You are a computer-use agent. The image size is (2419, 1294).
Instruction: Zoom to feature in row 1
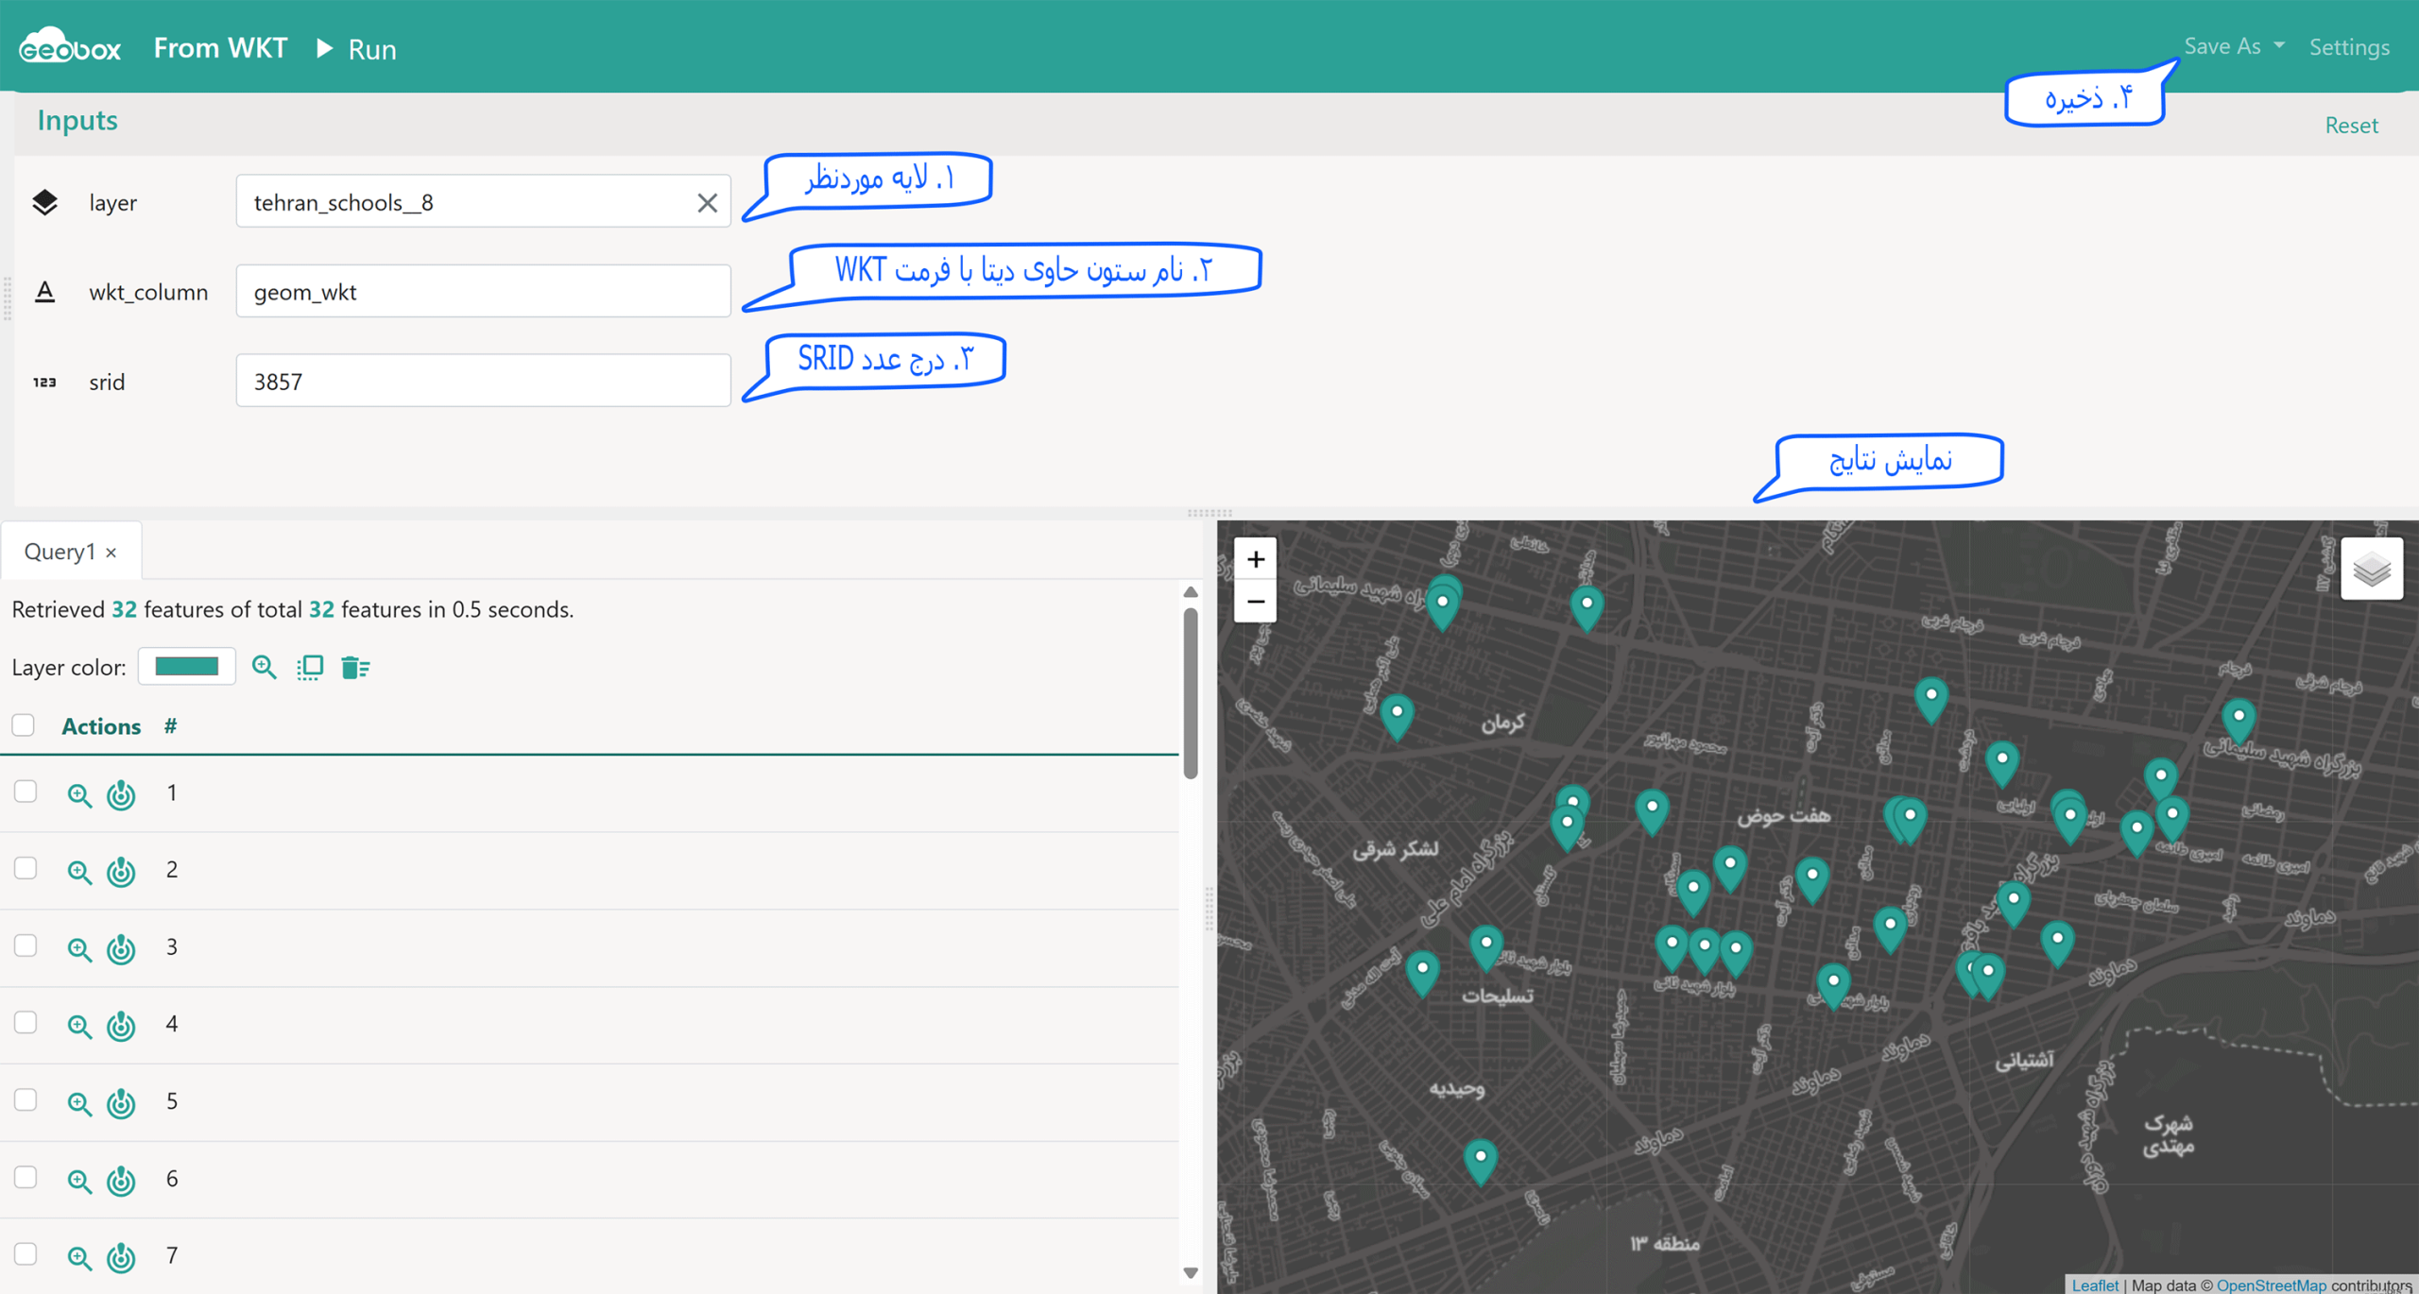pos(79,795)
